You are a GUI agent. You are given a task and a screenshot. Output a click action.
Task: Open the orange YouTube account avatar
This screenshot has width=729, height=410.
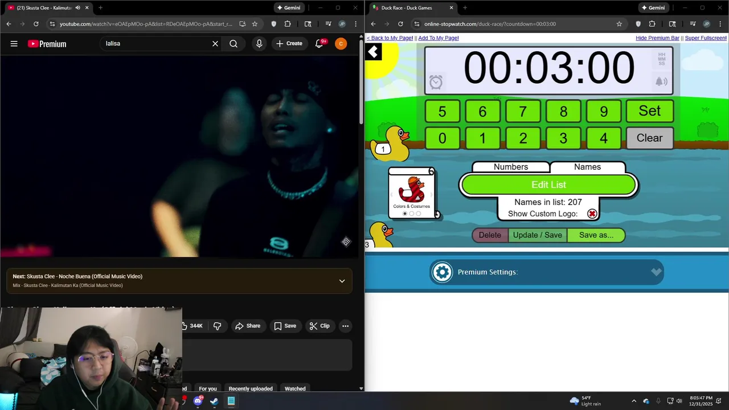click(x=341, y=44)
